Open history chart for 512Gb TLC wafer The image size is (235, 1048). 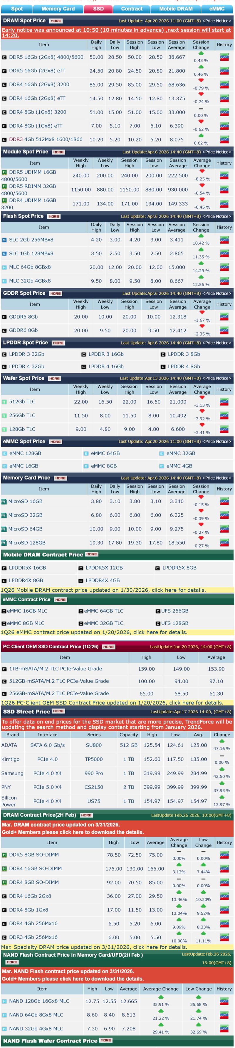tap(224, 402)
